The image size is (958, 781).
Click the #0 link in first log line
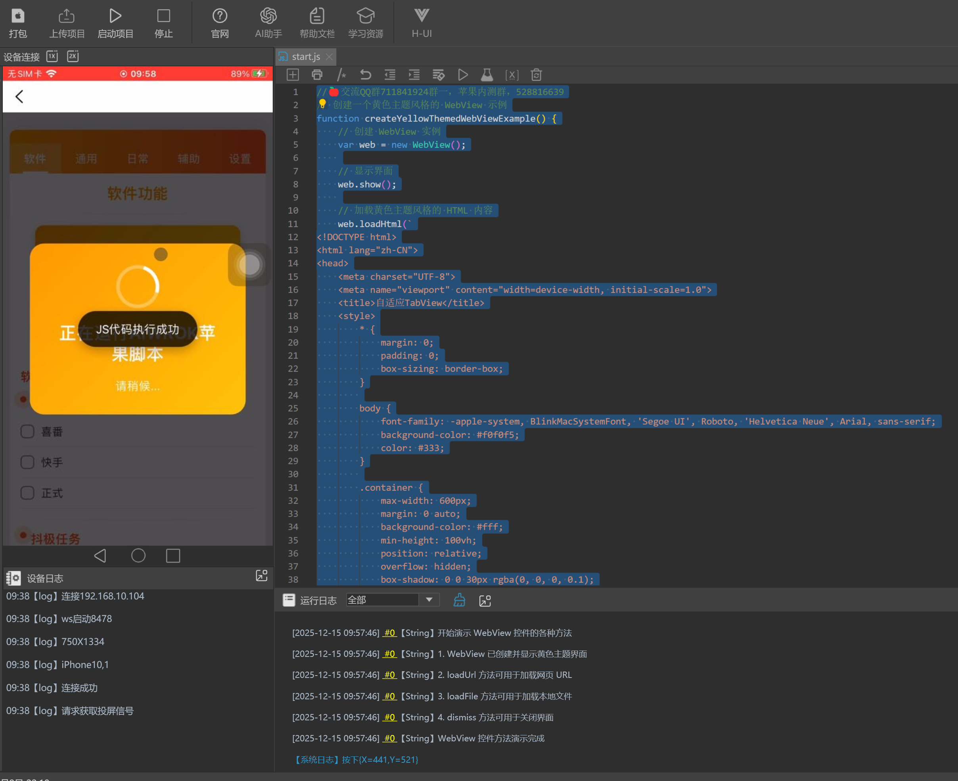pos(389,633)
